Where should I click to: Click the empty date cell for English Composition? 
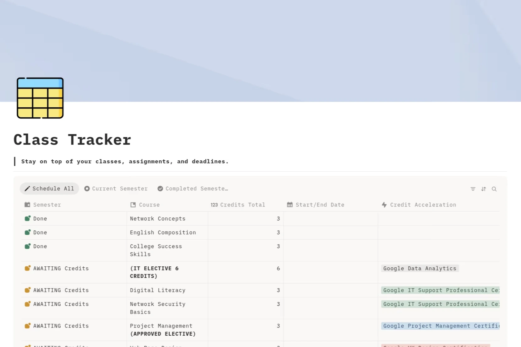coord(330,232)
